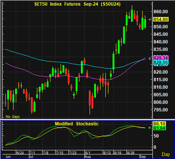Click the SET50 Index Futures chart title
The image size is (175, 159).
(77, 4)
